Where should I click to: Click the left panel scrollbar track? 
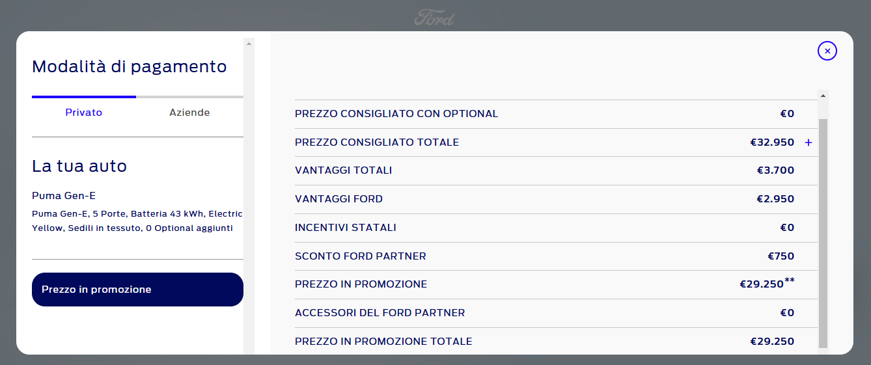248,195
